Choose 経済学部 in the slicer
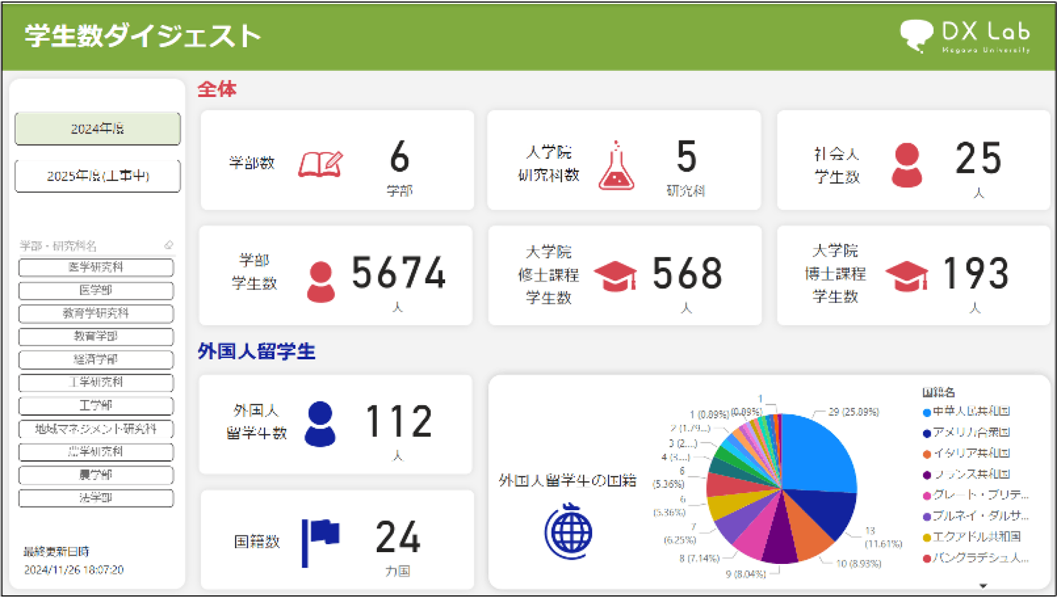Image resolution: width=1057 pixels, height=598 pixels. [x=96, y=359]
